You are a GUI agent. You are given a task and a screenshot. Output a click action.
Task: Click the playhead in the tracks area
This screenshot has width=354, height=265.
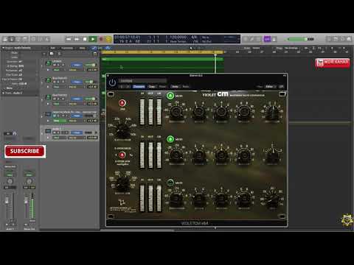point(215,55)
